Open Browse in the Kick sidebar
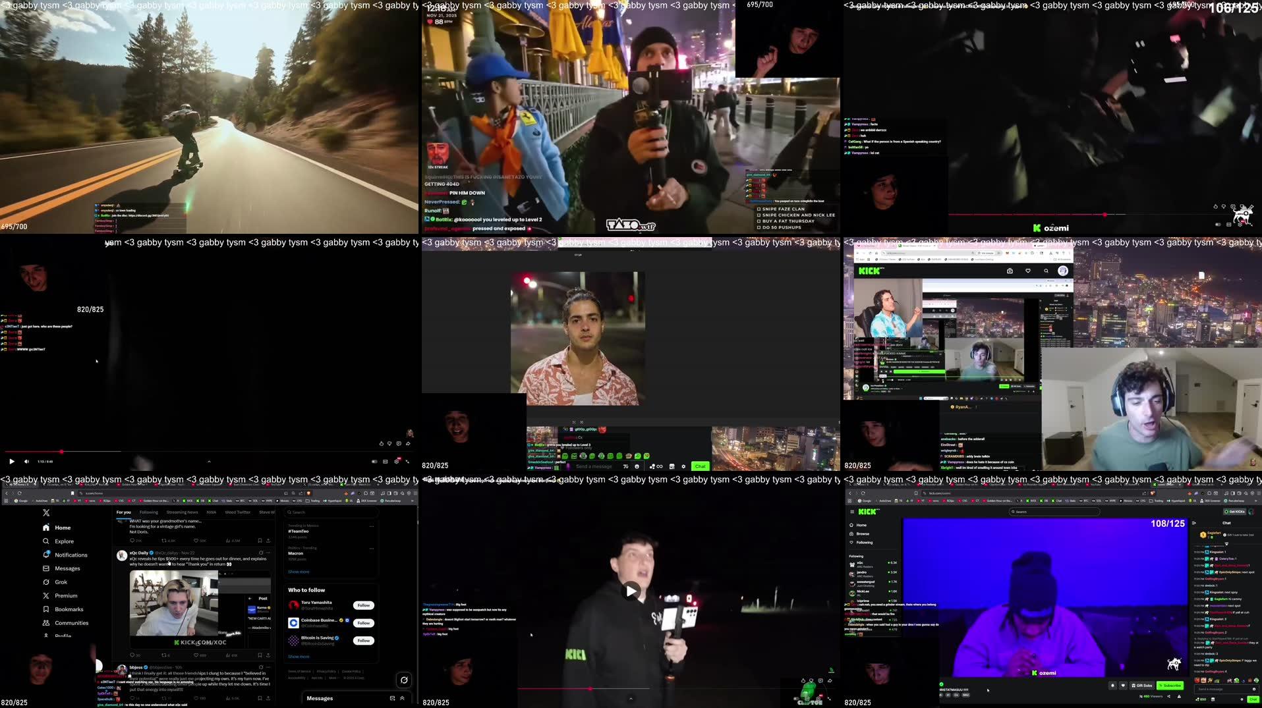 pyautogui.click(x=863, y=533)
